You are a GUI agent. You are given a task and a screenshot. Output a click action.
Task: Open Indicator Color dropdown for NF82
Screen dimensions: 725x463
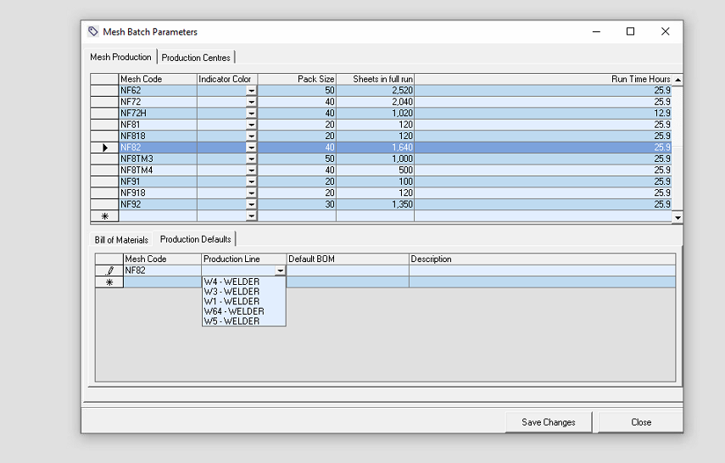pyautogui.click(x=251, y=148)
